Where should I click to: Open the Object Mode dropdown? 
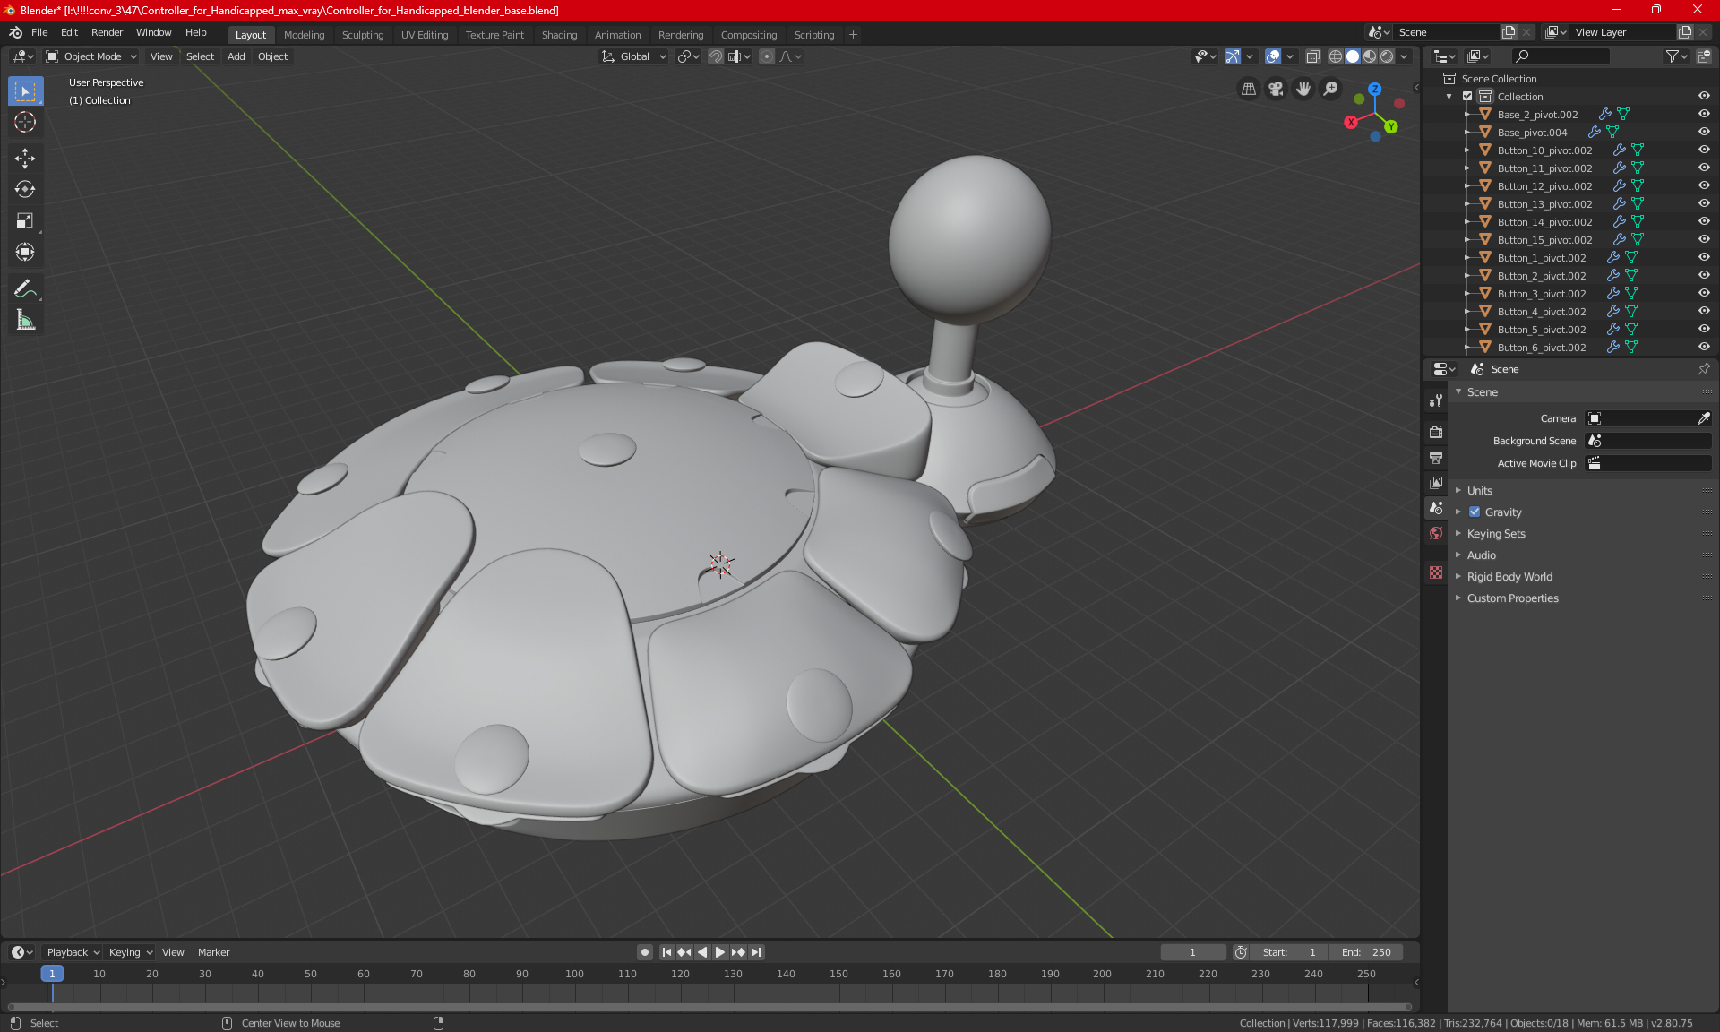pyautogui.click(x=91, y=56)
